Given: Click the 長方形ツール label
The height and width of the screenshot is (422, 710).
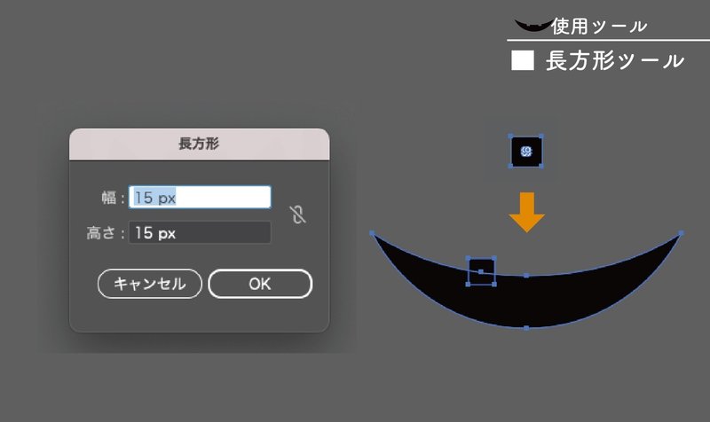Looking at the screenshot, I should pos(614,60).
